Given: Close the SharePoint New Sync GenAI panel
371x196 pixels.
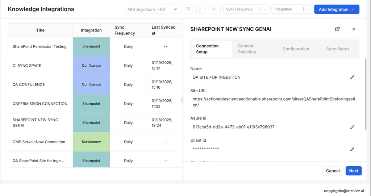Looking at the screenshot, I should (x=354, y=29).
